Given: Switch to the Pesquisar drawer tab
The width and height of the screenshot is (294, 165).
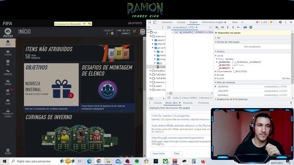Looking at the screenshot, I should tap(188, 103).
